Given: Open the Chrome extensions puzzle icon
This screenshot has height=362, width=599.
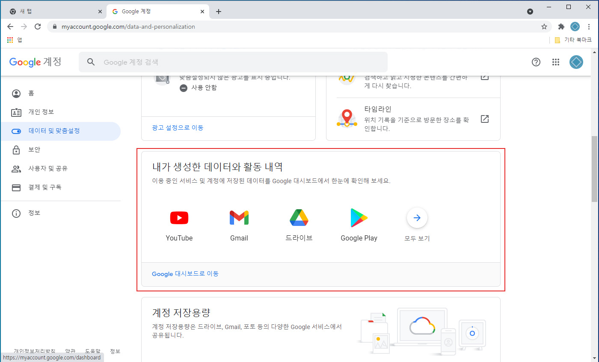Looking at the screenshot, I should 561,27.
